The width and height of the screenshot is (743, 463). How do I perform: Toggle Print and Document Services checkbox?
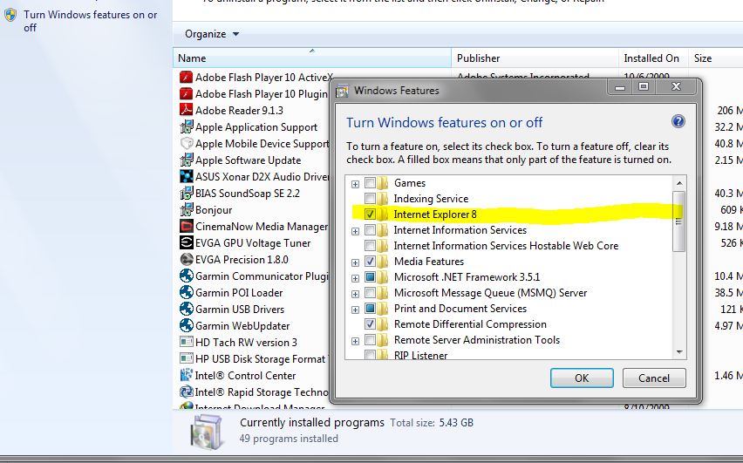point(370,309)
